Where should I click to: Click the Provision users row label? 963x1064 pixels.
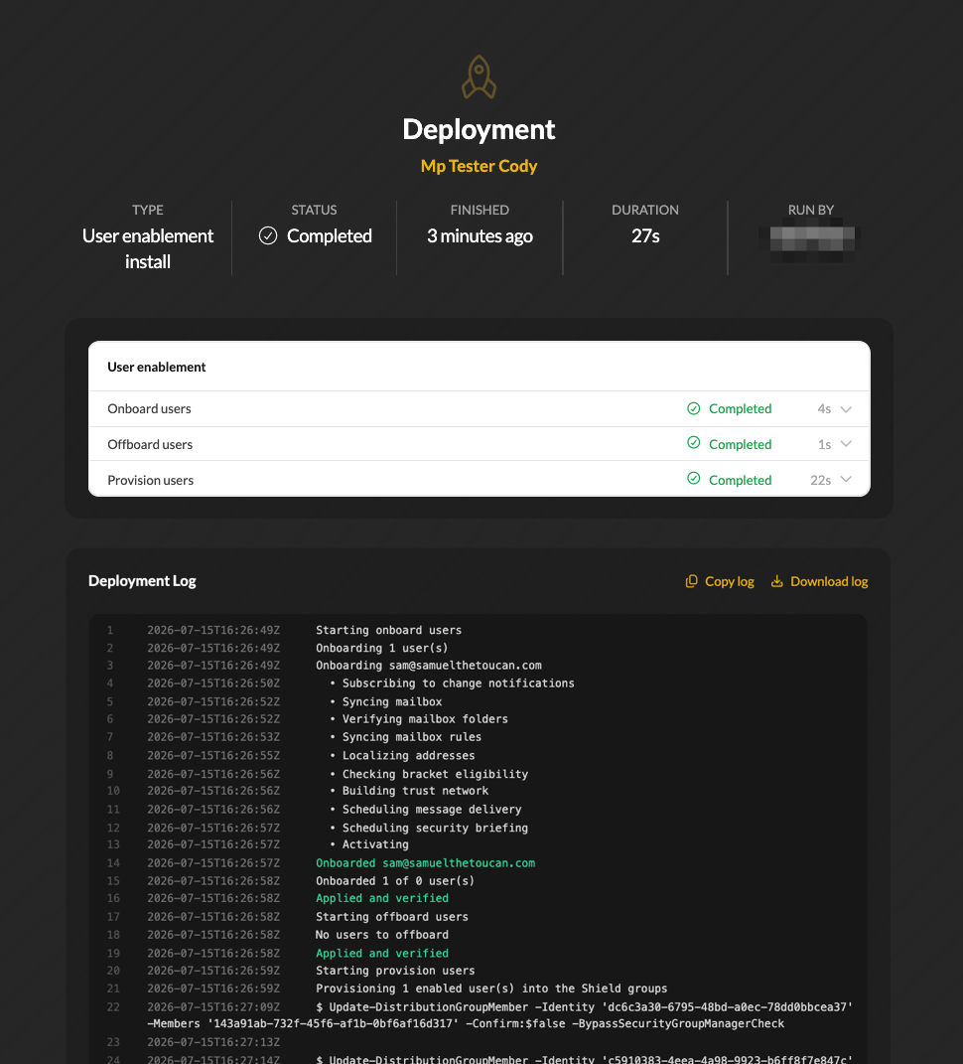pos(151,481)
